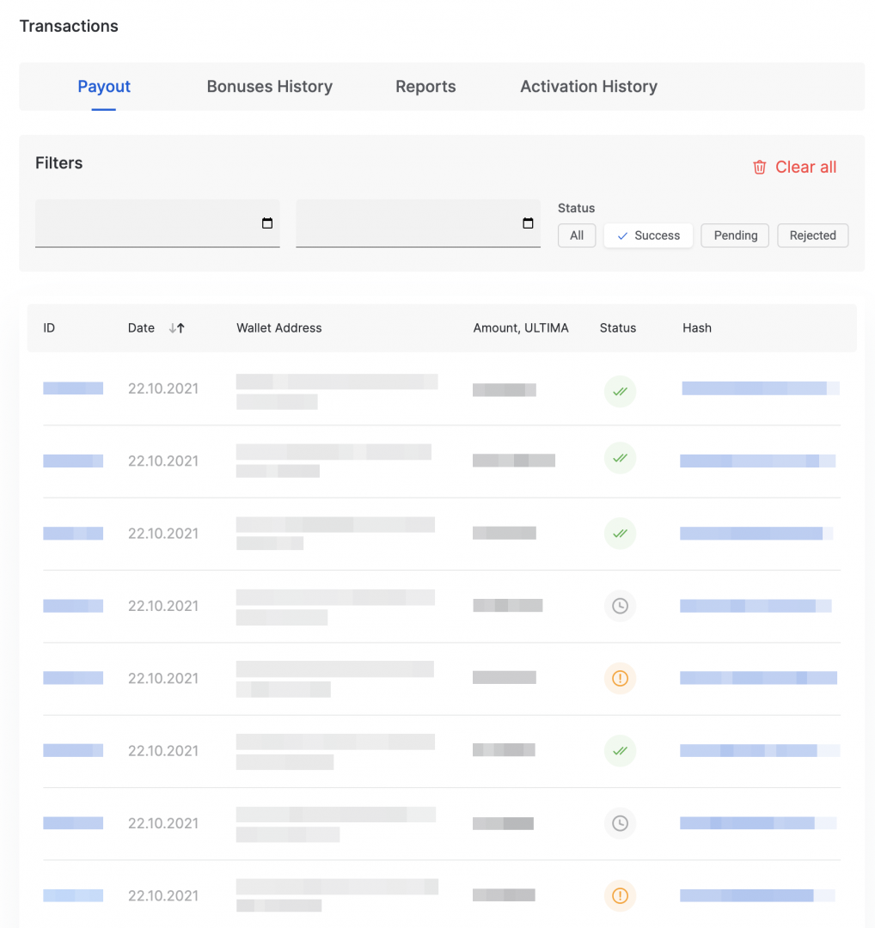This screenshot has height=928, width=875.
Task: Click the Date column sort arrows icon
Action: pyautogui.click(x=177, y=328)
